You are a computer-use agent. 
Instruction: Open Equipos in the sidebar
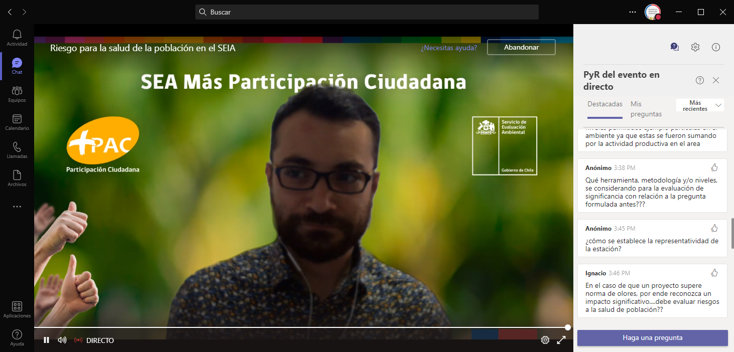(17, 94)
